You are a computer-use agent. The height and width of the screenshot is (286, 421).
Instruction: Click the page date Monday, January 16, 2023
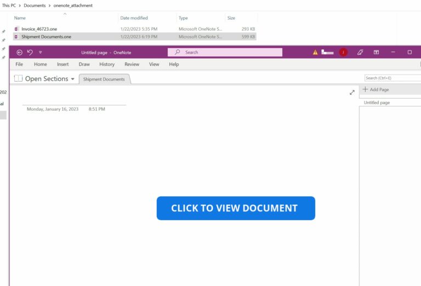click(x=53, y=109)
